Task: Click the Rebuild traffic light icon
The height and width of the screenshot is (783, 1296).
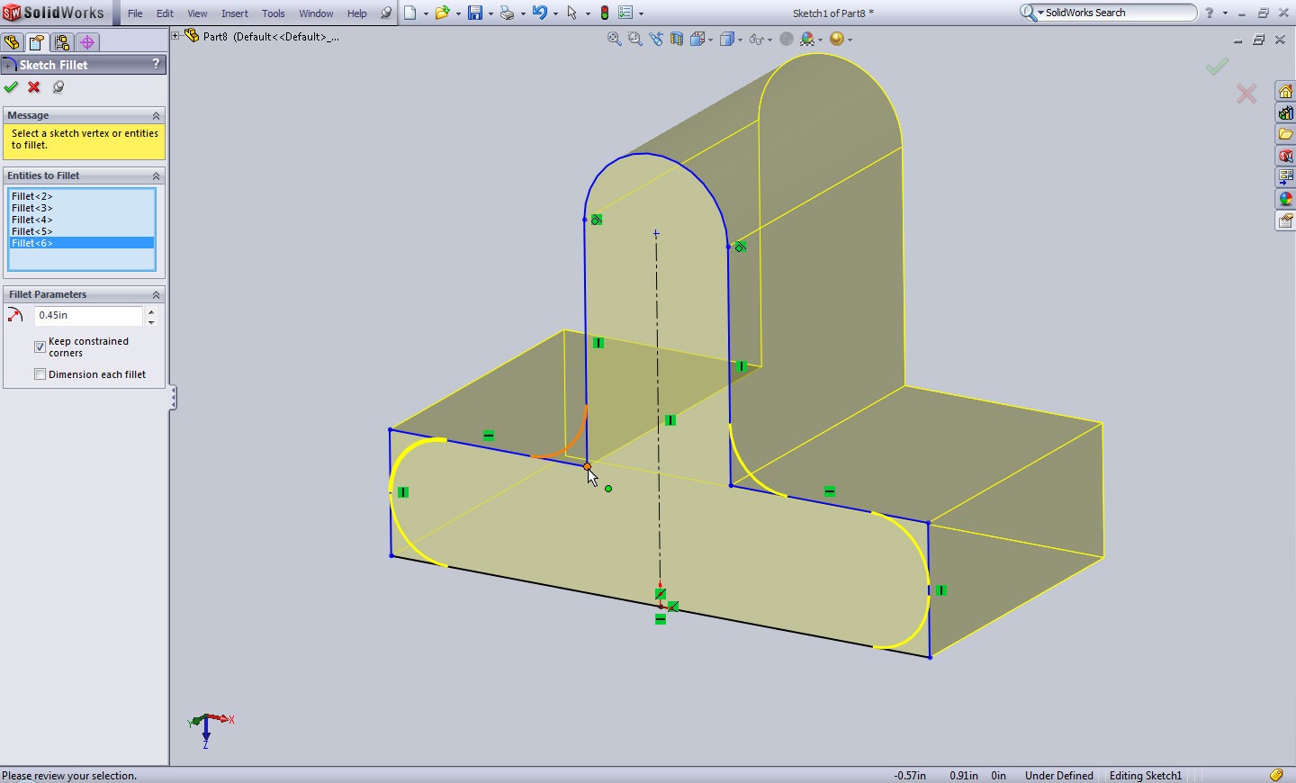Action: [605, 13]
